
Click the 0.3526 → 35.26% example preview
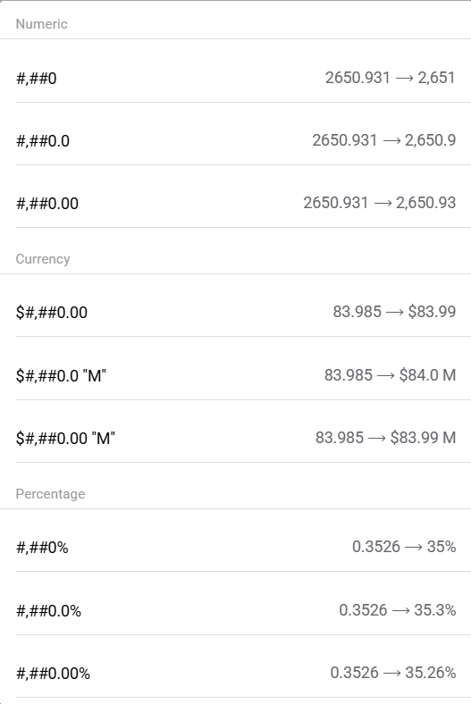tap(393, 672)
